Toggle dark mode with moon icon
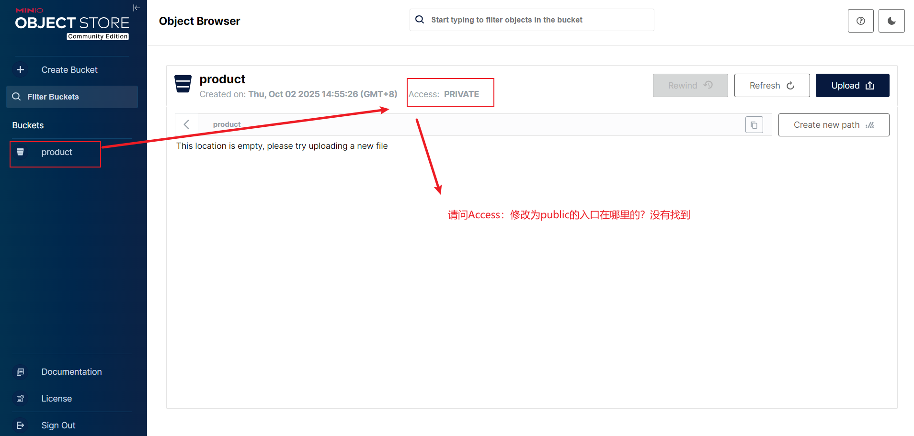 pos(891,21)
